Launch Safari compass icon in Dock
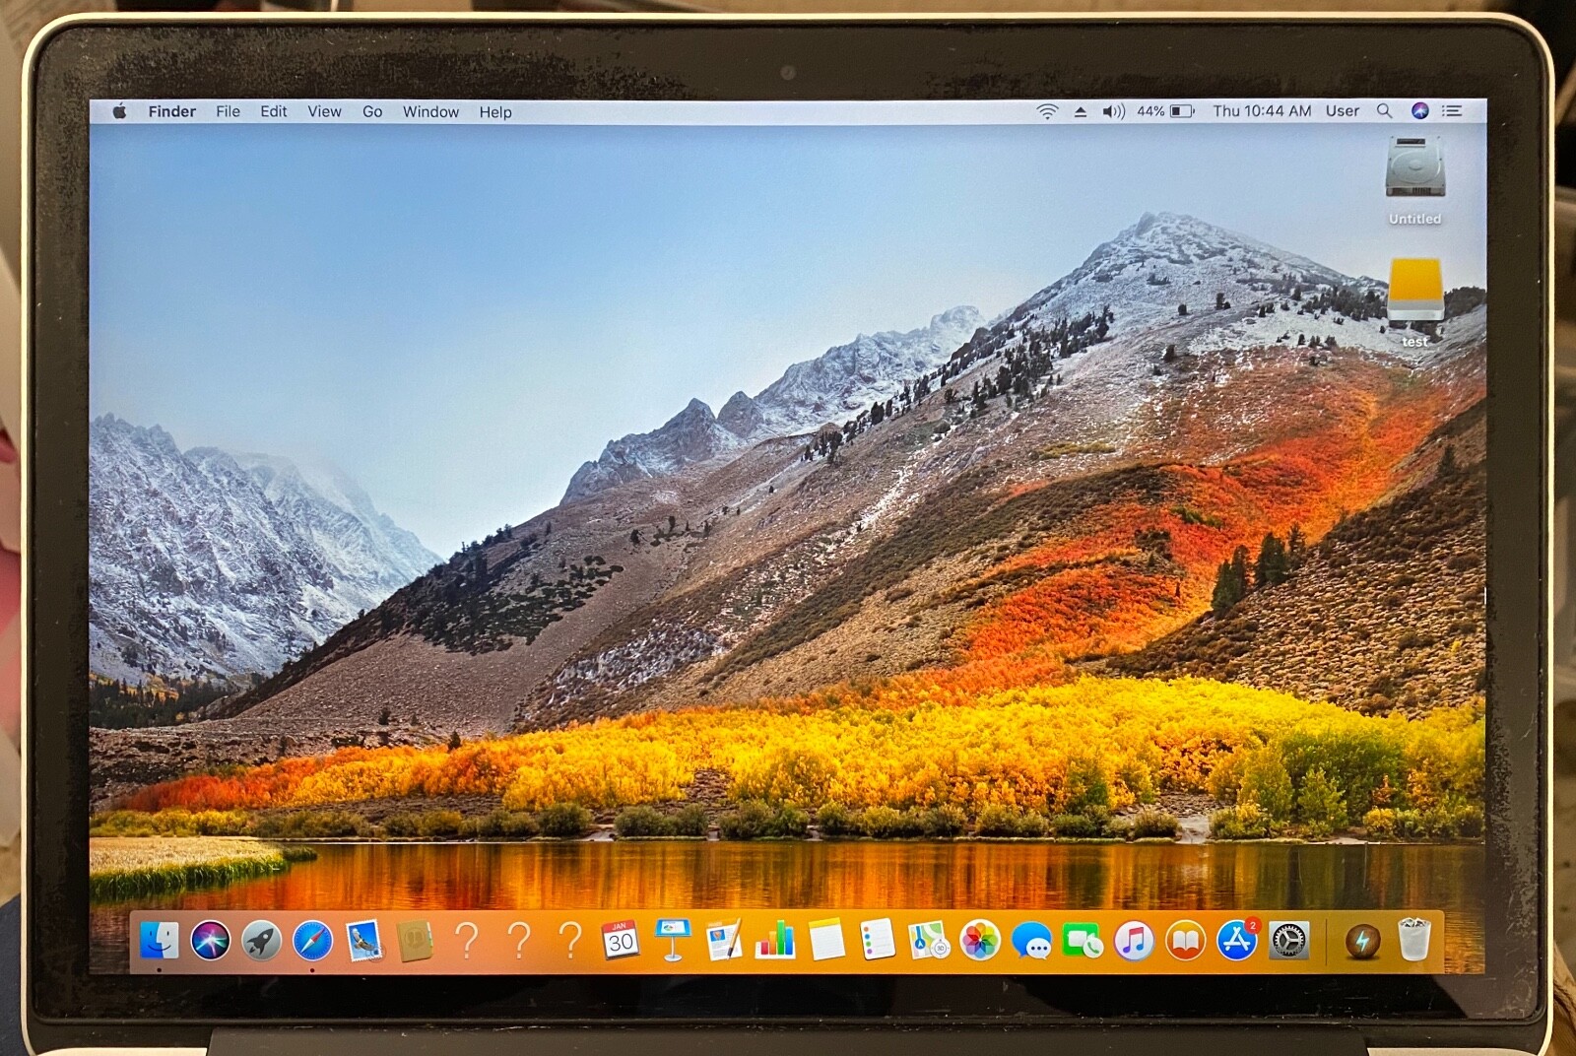 (312, 941)
